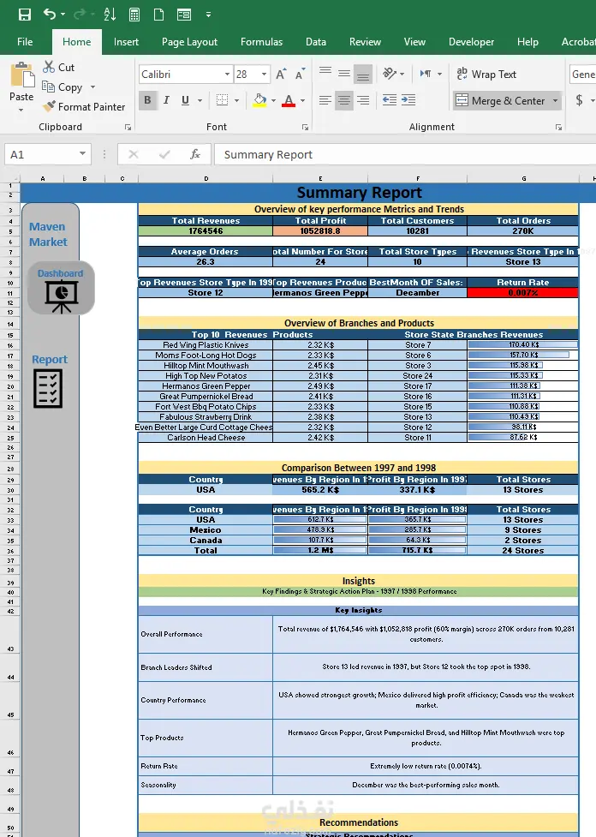This screenshot has width=596, height=837.
Task: Toggle Wrap Text
Action: pyautogui.click(x=486, y=75)
